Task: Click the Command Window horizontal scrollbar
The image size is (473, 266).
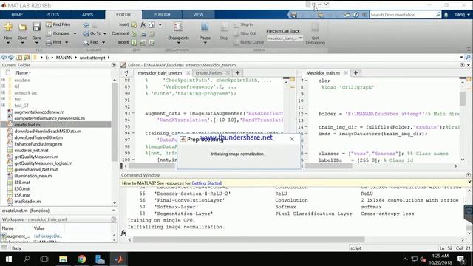Action: 248,239
